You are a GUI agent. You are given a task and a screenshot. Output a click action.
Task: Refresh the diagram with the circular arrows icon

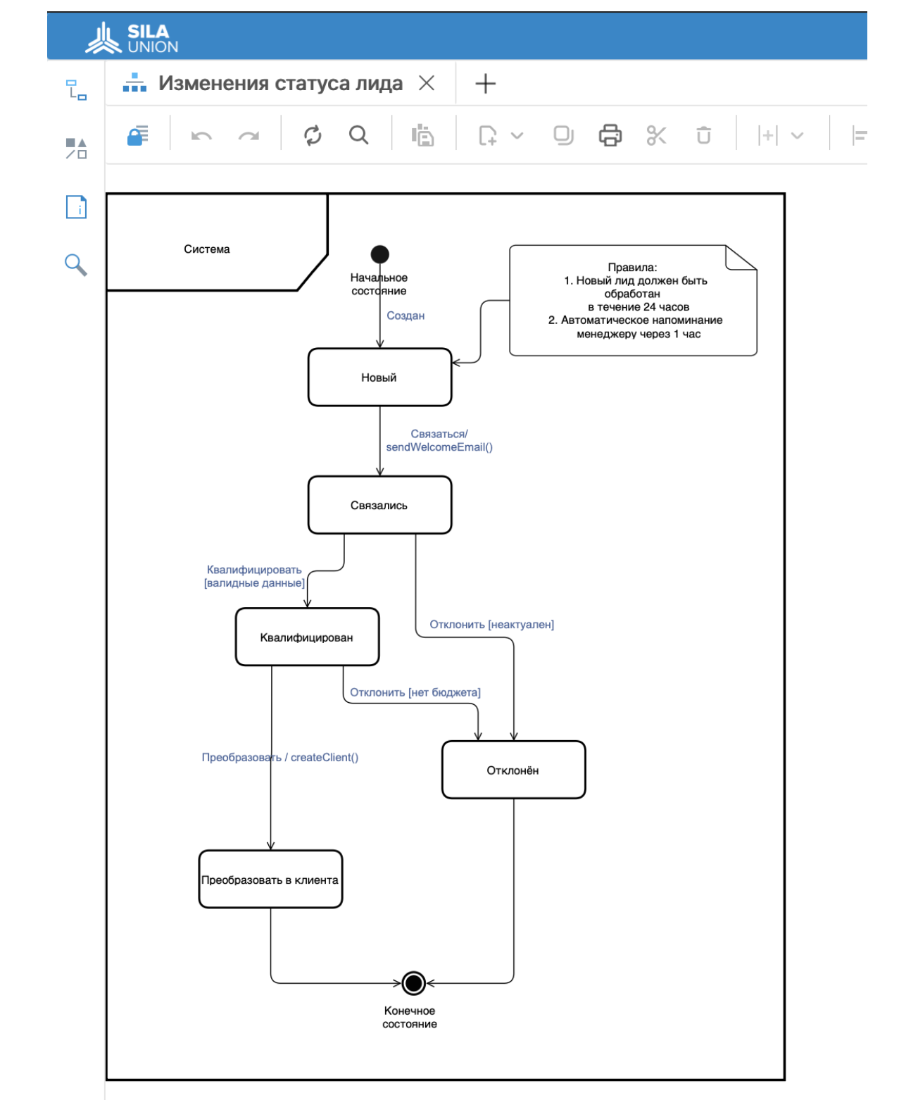coord(313,135)
